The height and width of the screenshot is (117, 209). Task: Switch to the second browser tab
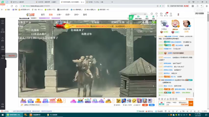click(47, 2)
